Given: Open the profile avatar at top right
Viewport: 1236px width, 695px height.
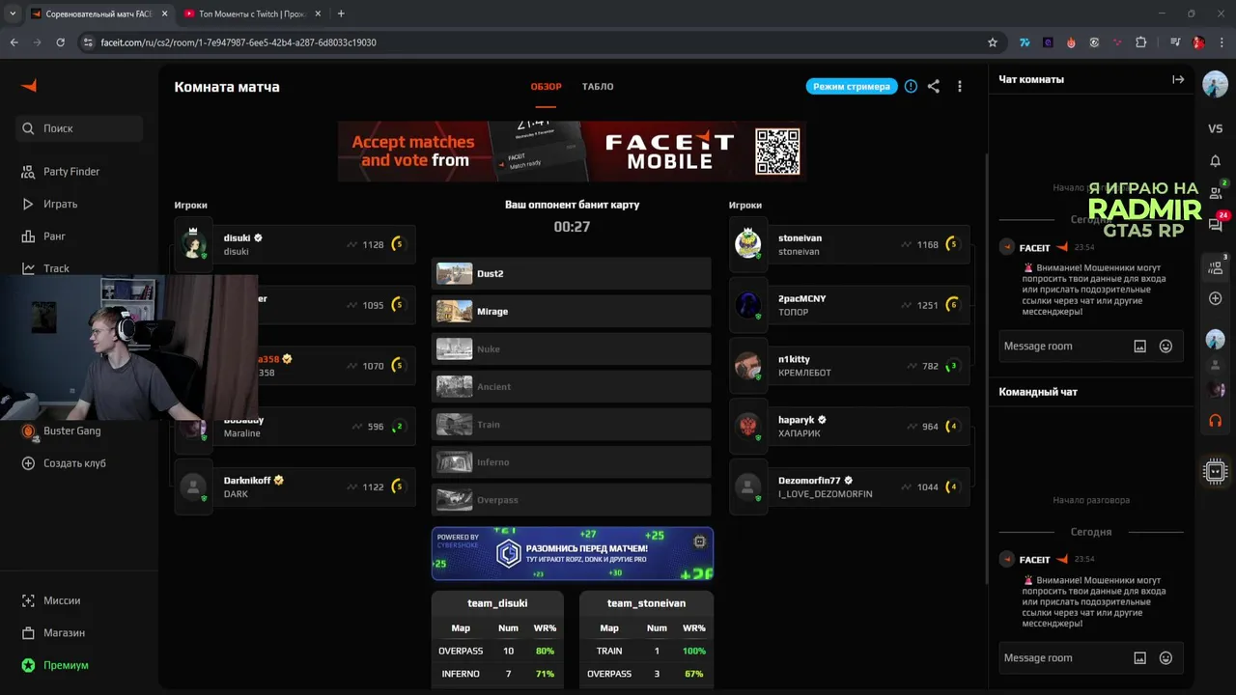Looking at the screenshot, I should (1215, 84).
